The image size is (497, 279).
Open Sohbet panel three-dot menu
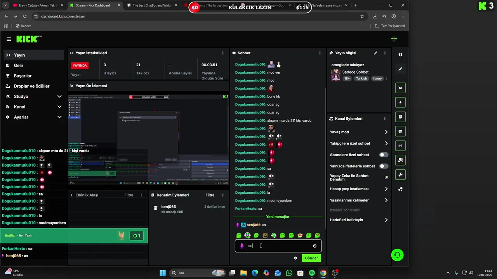point(320,53)
